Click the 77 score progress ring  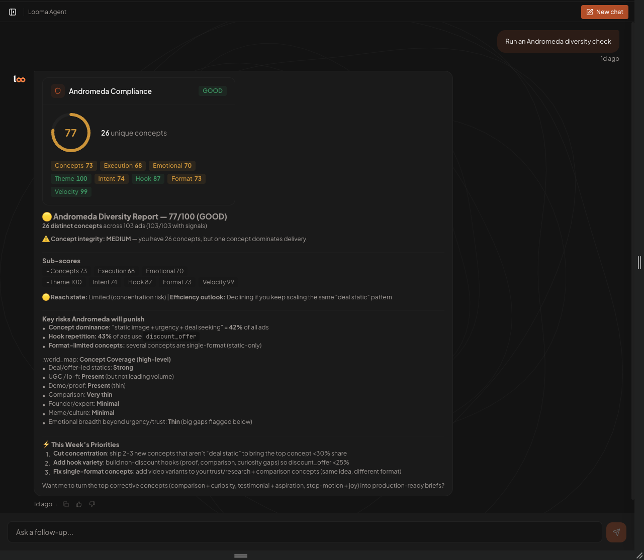[x=71, y=133]
